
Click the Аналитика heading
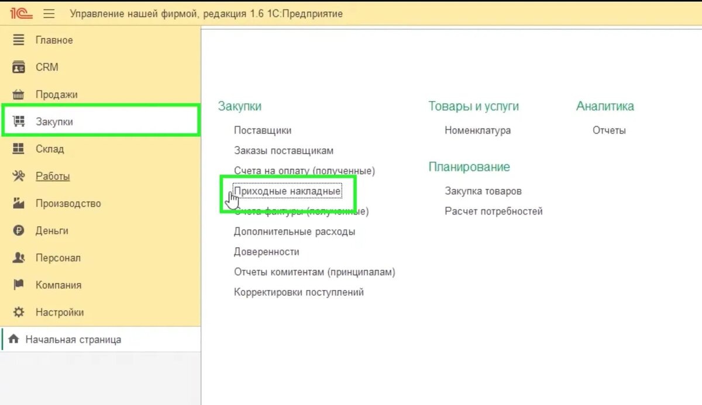coord(605,106)
